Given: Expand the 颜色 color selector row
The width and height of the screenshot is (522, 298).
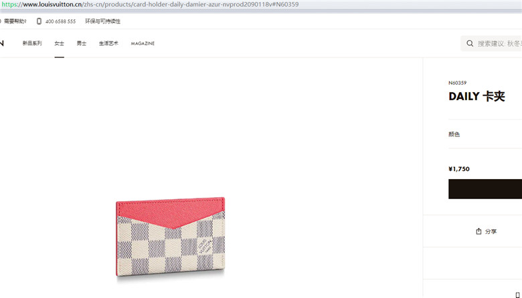Looking at the screenshot, I should click(x=485, y=134).
